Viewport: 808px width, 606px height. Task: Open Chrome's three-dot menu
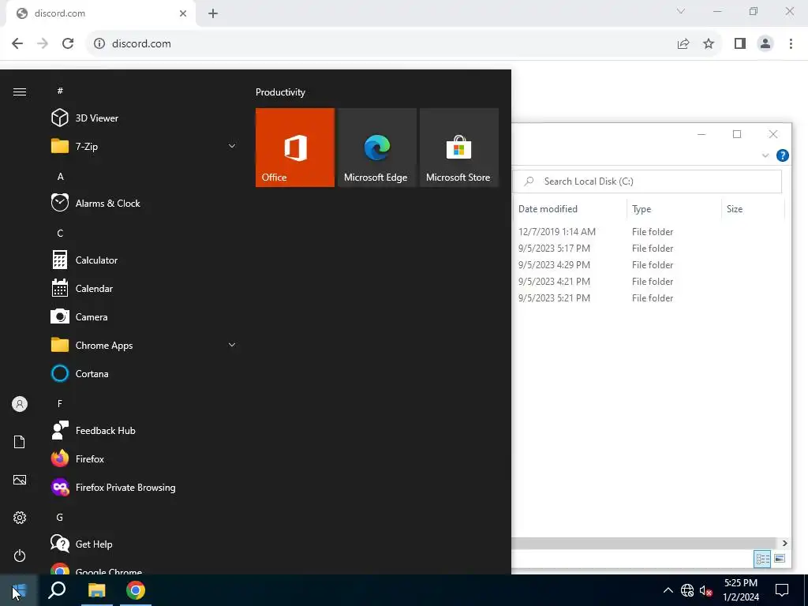[791, 43]
